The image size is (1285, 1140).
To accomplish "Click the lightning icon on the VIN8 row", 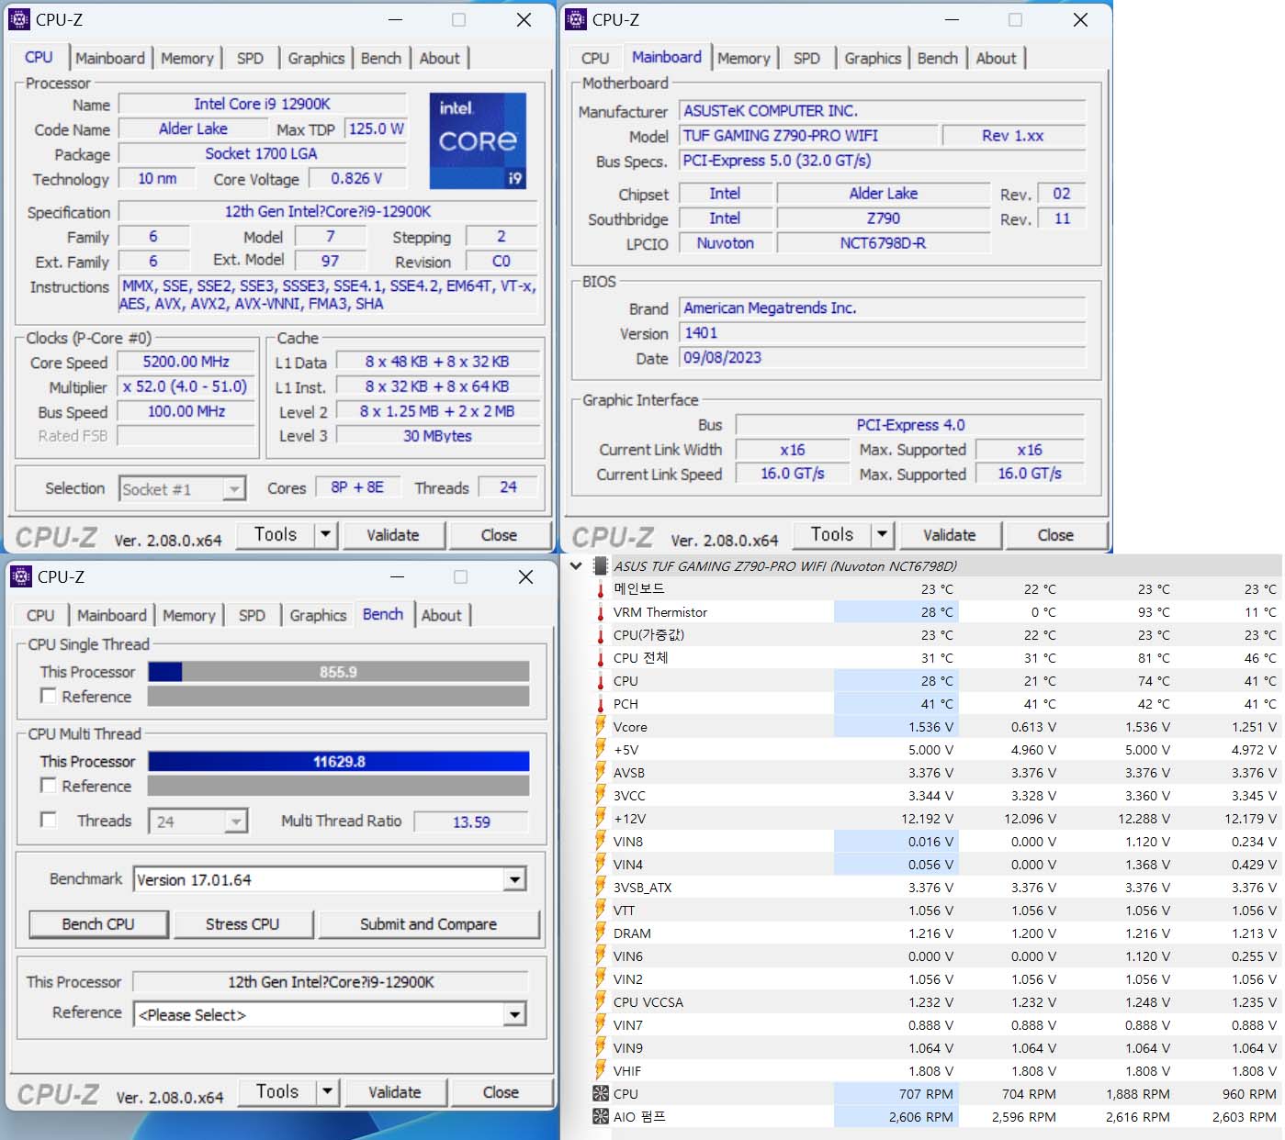I will 601,841.
